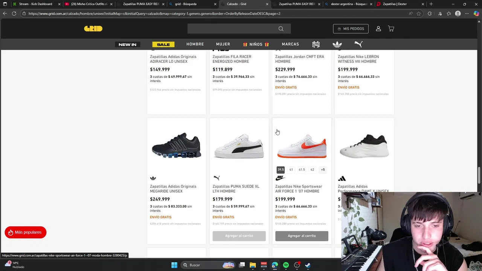Click the Adidas MEGARIDE black shoe image

[x=176, y=146]
